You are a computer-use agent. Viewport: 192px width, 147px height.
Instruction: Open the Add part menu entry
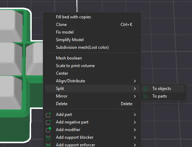[x=92, y=114]
